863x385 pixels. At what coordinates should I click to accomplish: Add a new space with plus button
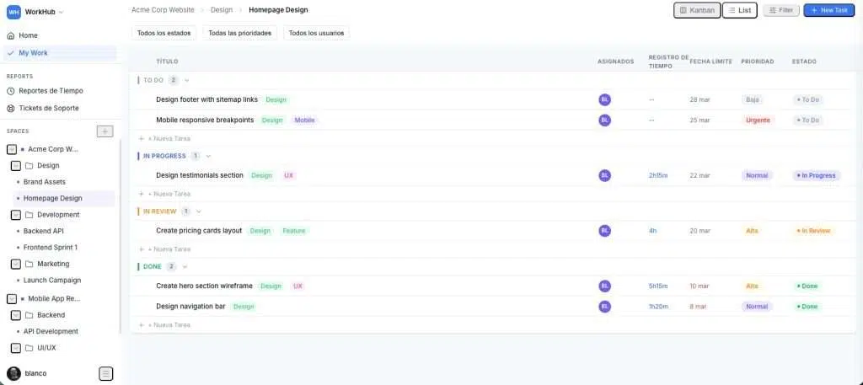[x=105, y=131]
